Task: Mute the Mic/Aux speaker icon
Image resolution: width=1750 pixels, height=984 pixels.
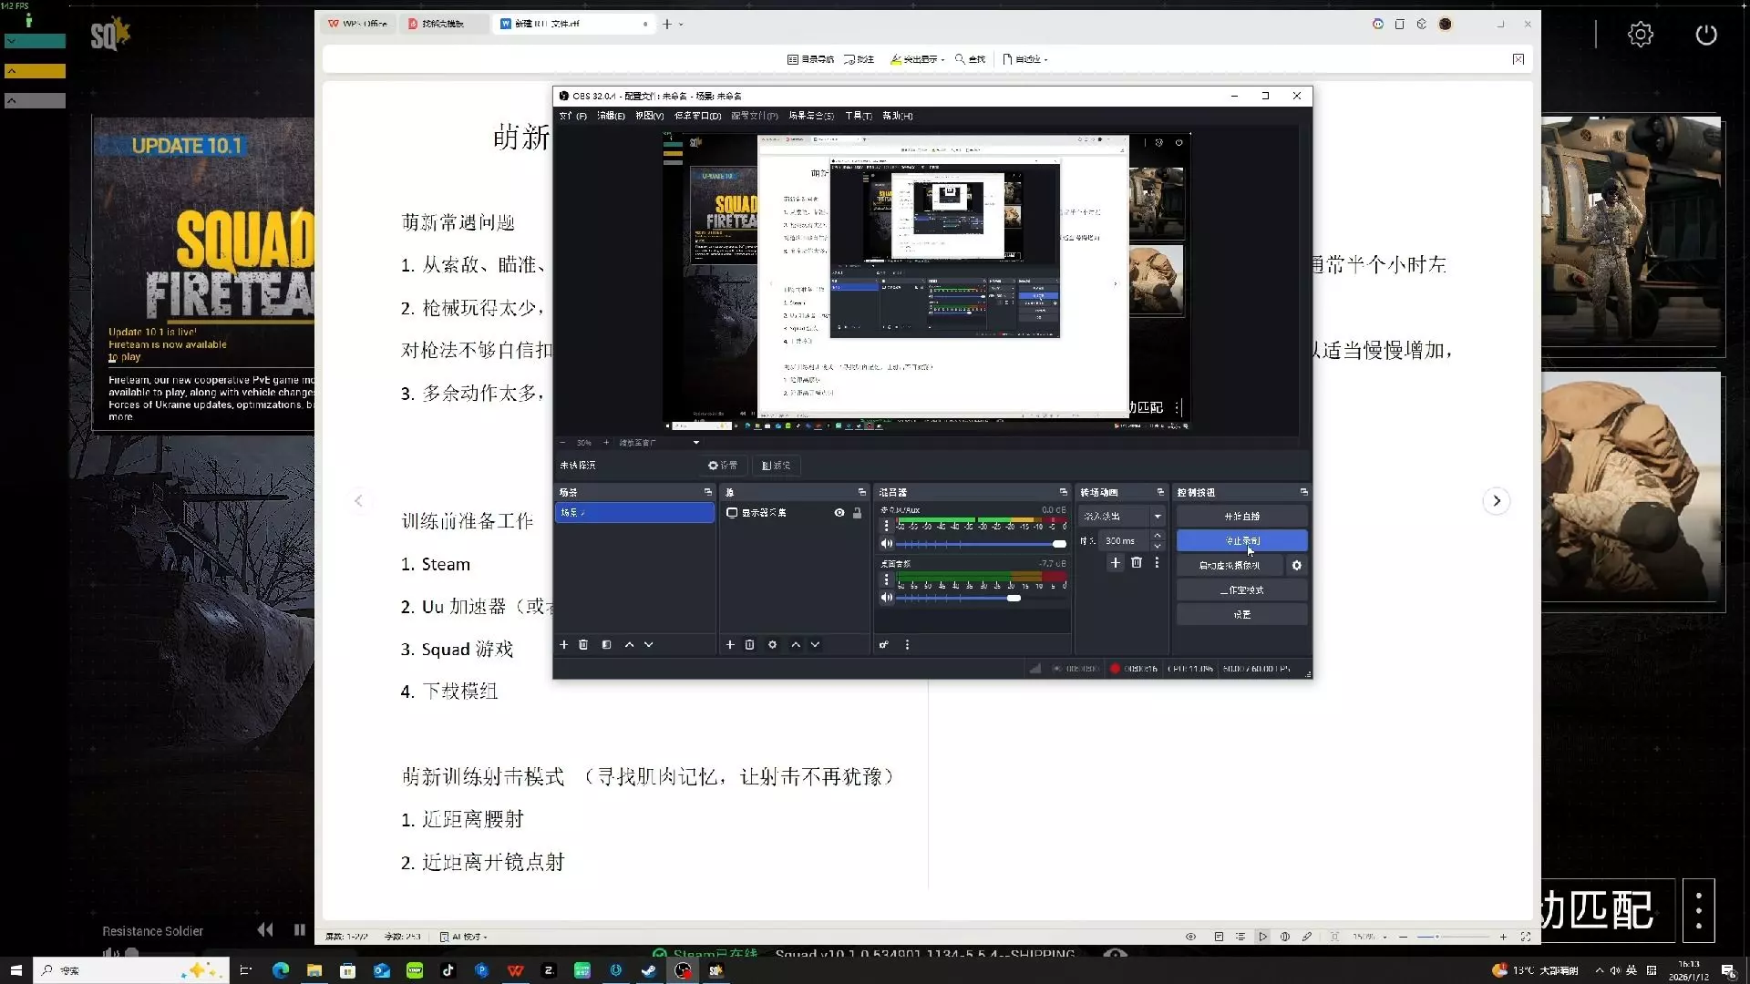Action: coord(886,544)
